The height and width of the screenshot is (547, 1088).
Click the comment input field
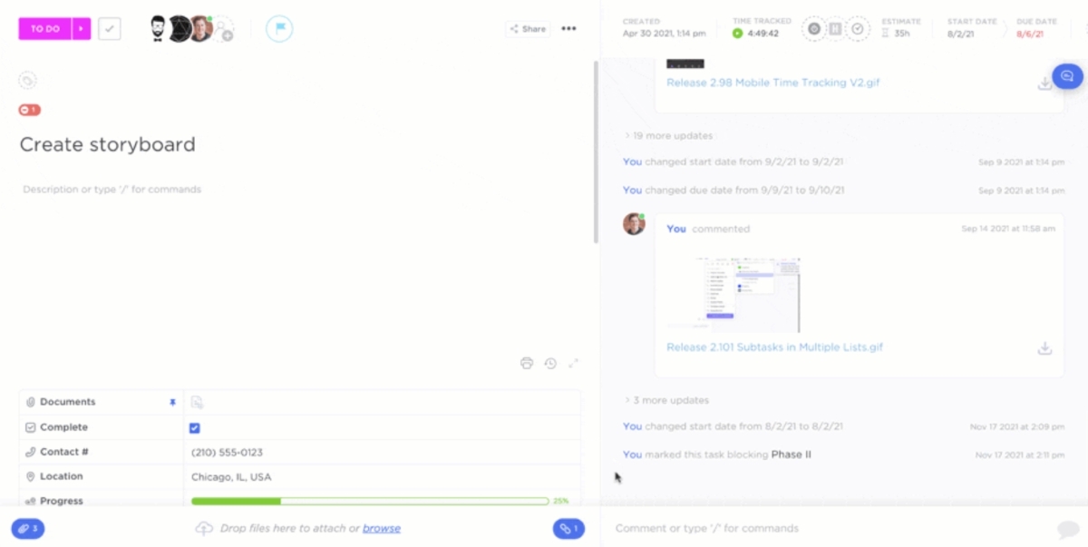816,528
